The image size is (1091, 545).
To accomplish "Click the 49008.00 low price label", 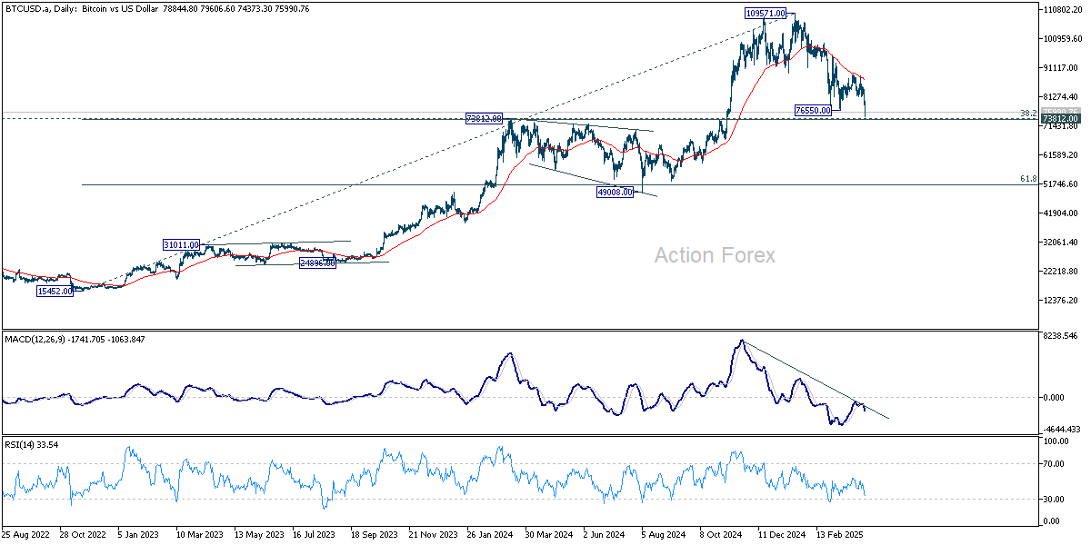I will tap(614, 192).
